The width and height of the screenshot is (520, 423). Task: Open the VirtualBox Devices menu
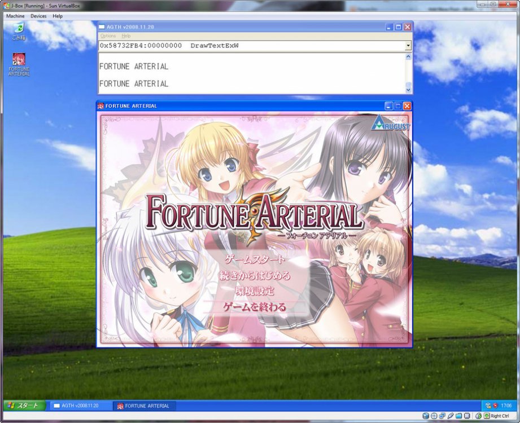[x=38, y=16]
